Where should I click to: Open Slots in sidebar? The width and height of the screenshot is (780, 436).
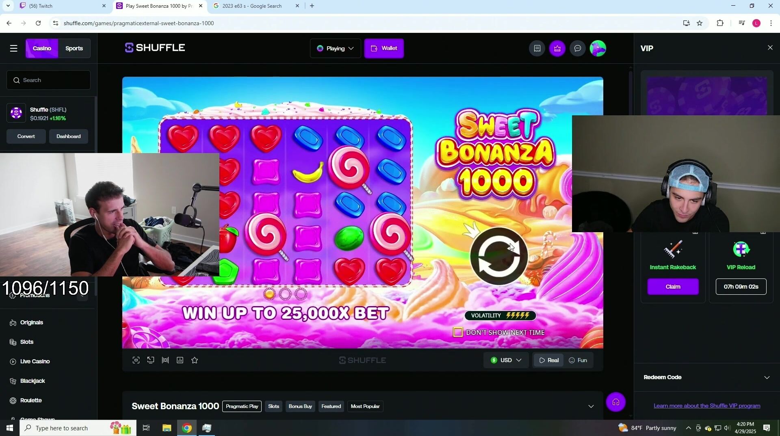(x=27, y=342)
